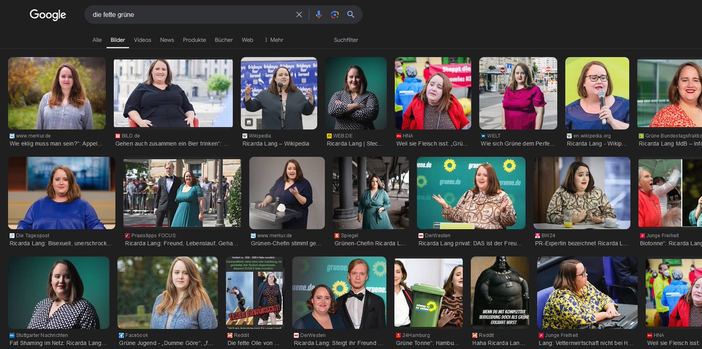The height and width of the screenshot is (349, 702).
Task: Open 'Fat Shaming im Netz' article link
Action: tap(58, 343)
